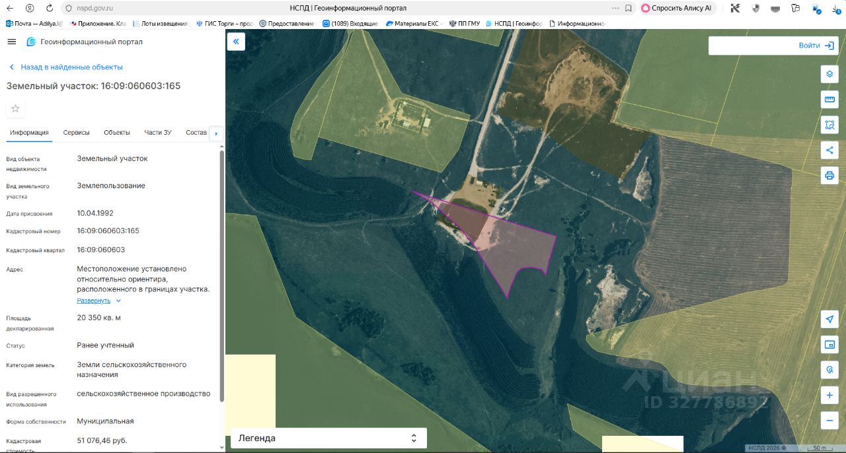Open the ГИС Торги bookmark

click(224, 23)
